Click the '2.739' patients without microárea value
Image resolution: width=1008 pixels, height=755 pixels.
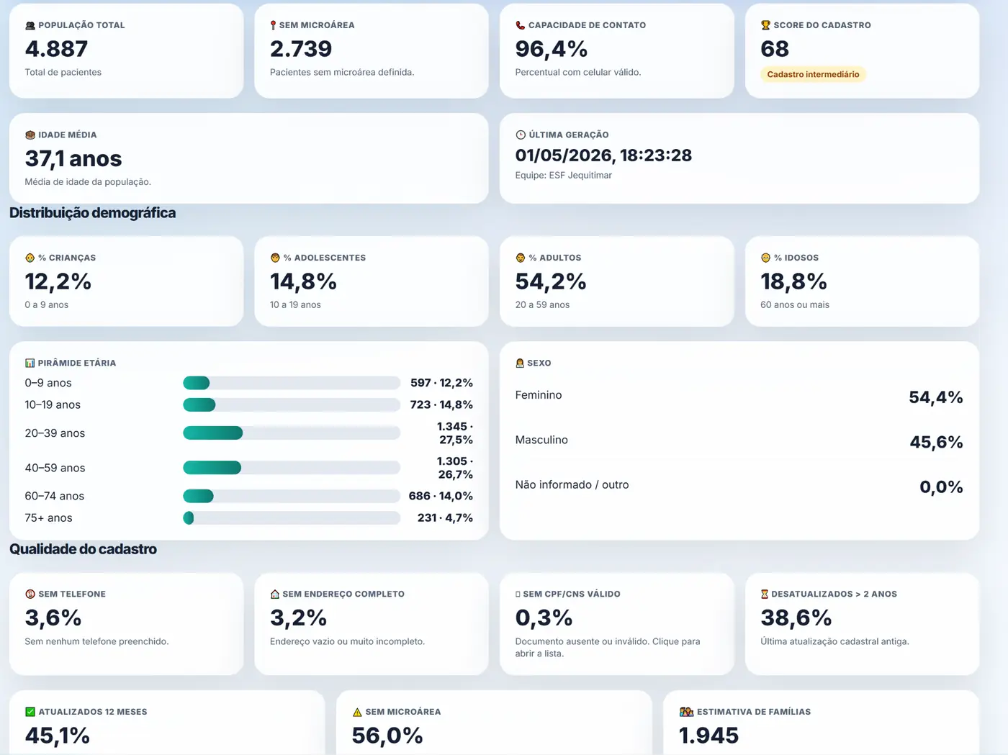tap(301, 49)
